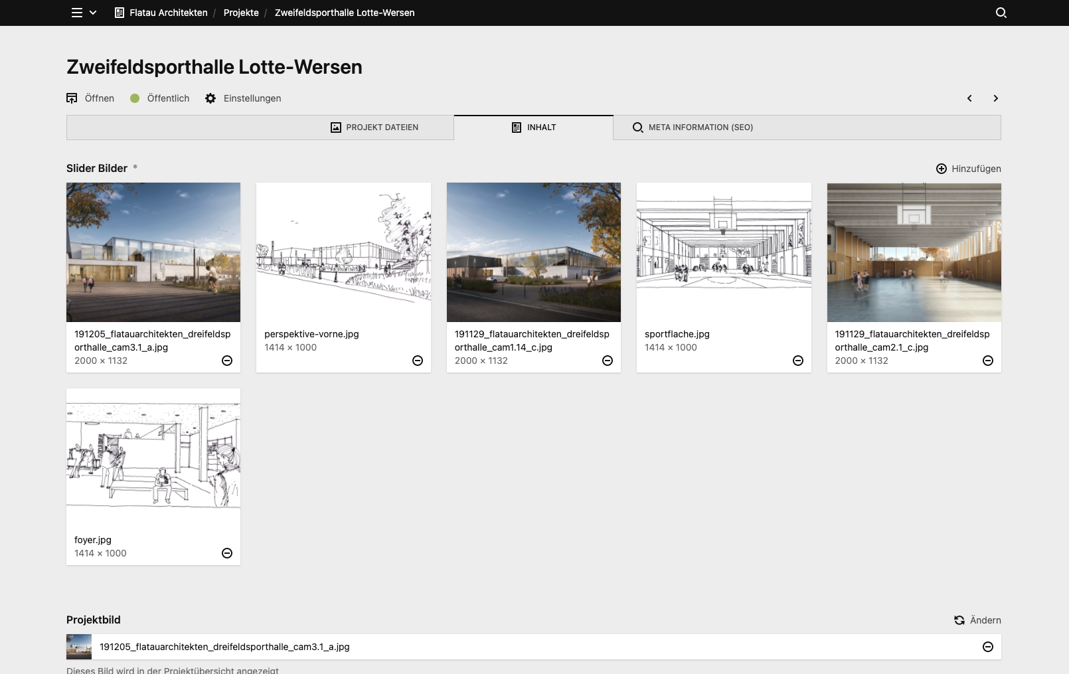The height and width of the screenshot is (674, 1069).
Task: Expand the chevron next to the hamburger menu
Action: coord(93,13)
